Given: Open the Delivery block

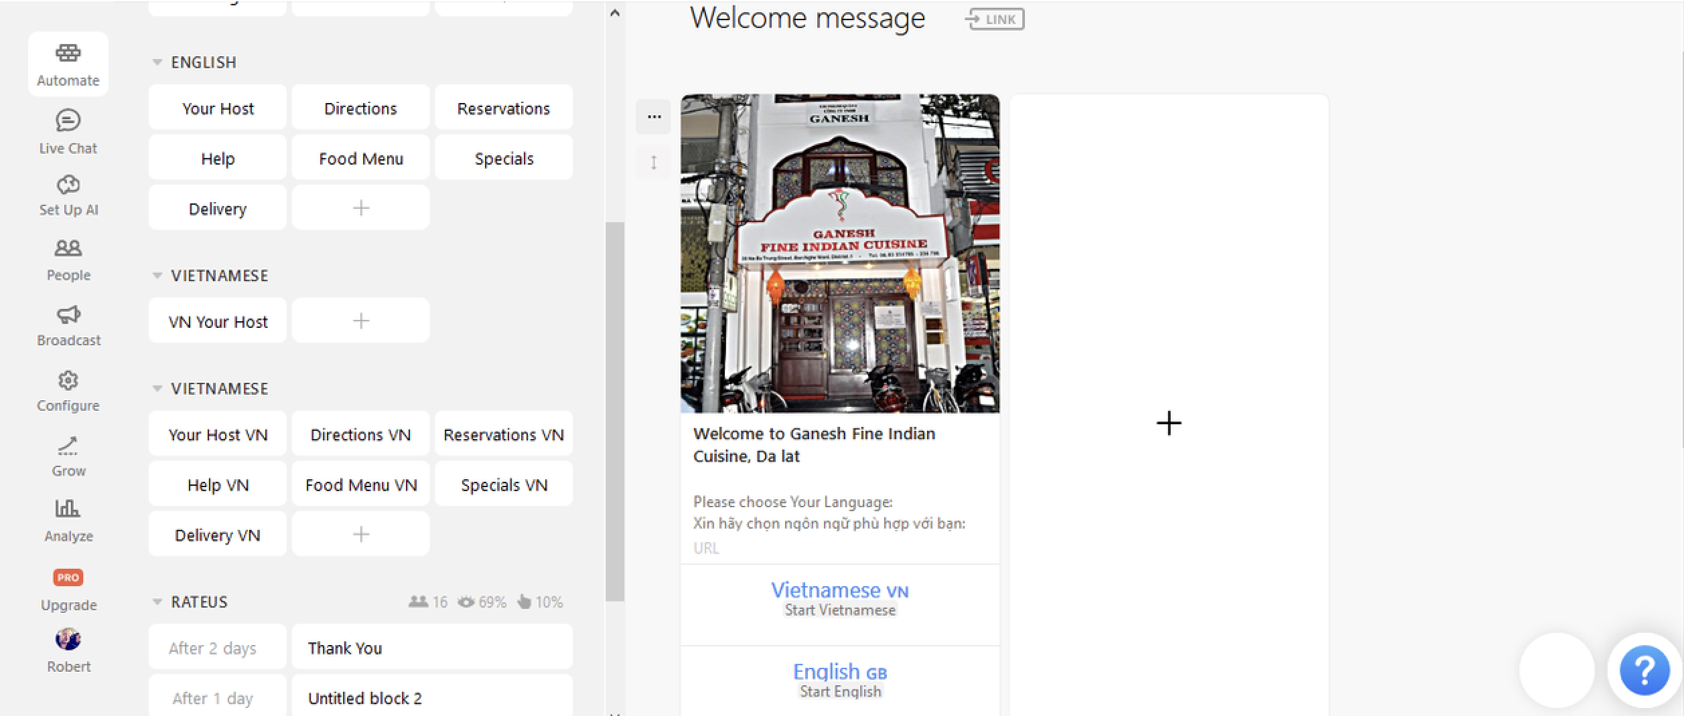Looking at the screenshot, I should click(x=218, y=208).
